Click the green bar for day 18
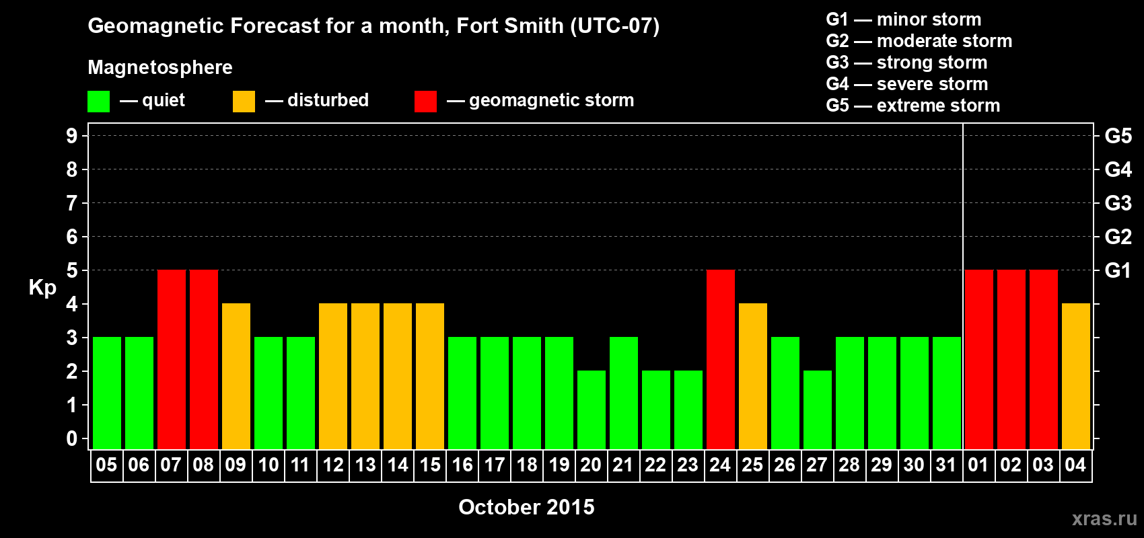The height and width of the screenshot is (538, 1144). click(x=527, y=393)
